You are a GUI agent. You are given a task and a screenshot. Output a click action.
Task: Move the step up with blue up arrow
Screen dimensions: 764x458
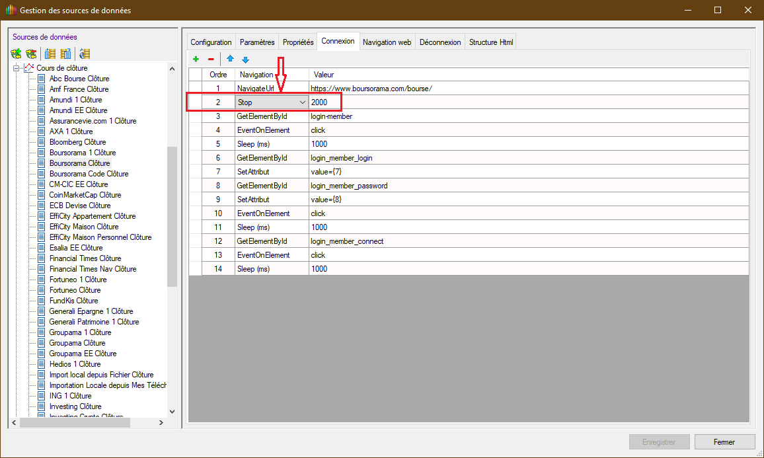click(x=230, y=59)
